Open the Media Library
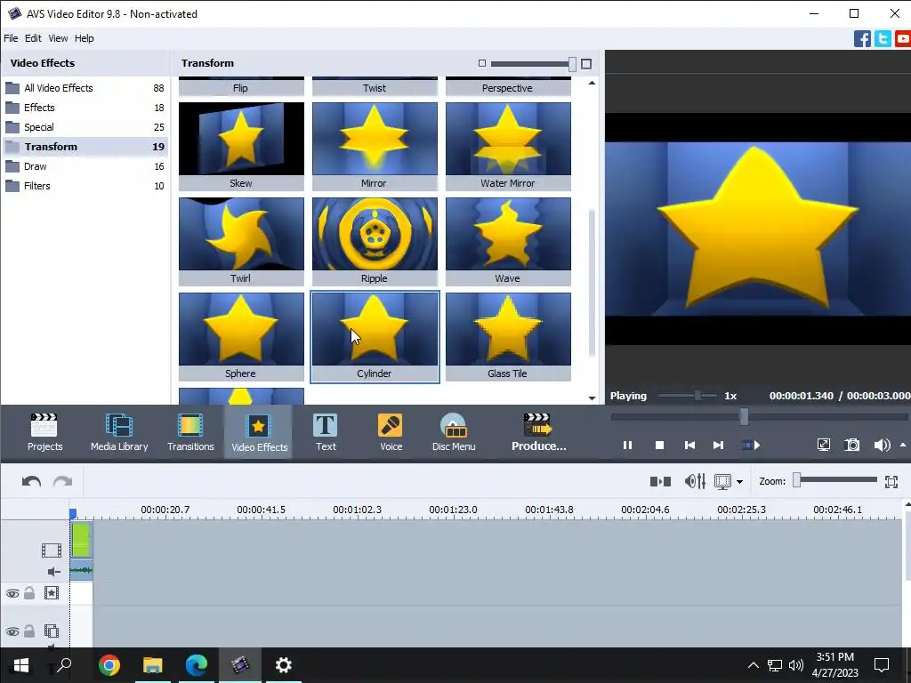The height and width of the screenshot is (683, 911). point(119,432)
